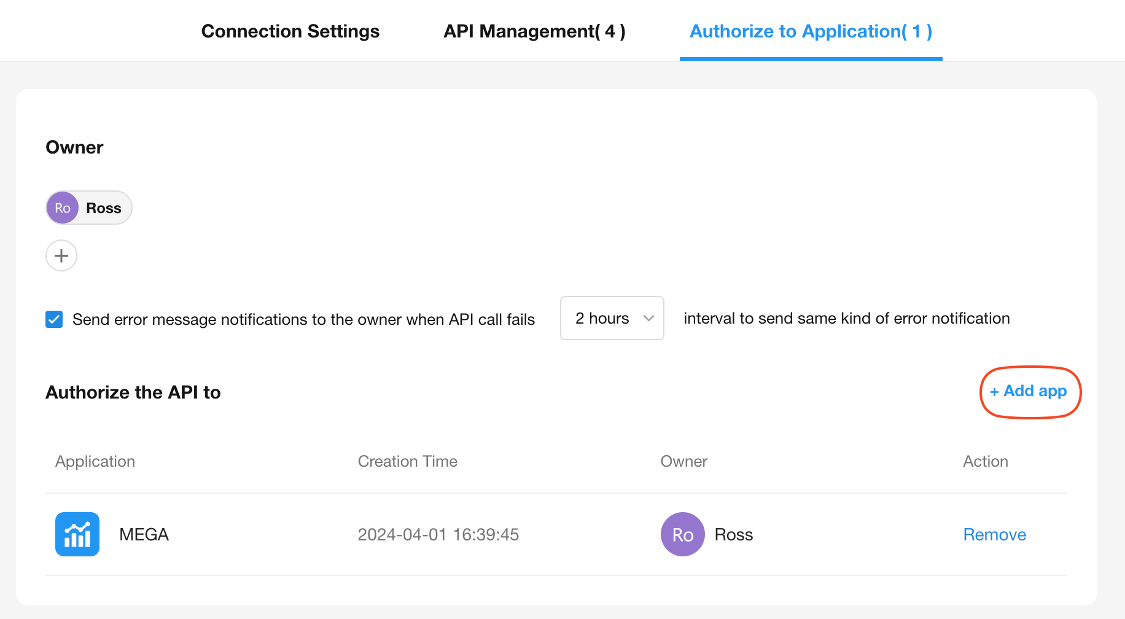This screenshot has height=619, width=1125.
Task: Open the API Management tab
Action: click(534, 31)
